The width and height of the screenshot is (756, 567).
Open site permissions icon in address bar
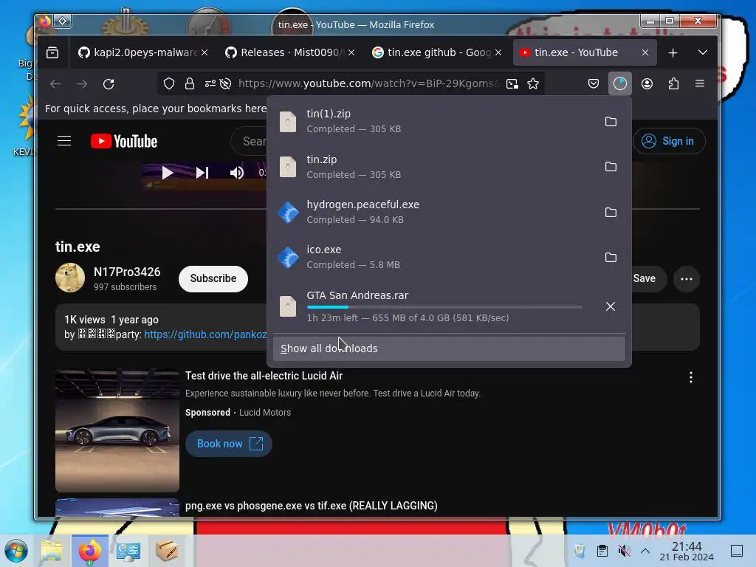pyautogui.click(x=210, y=84)
